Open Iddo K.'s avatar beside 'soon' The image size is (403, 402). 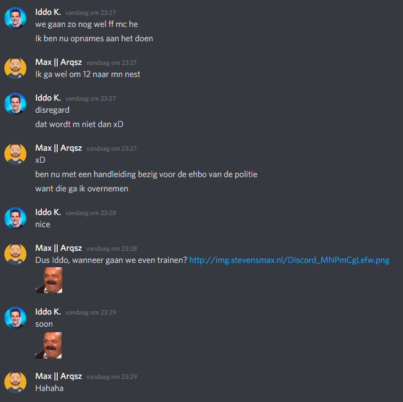(x=15, y=318)
